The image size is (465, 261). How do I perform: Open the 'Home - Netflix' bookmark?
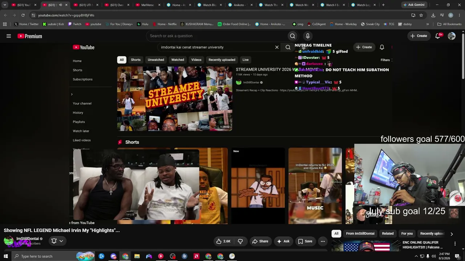[x=165, y=24]
